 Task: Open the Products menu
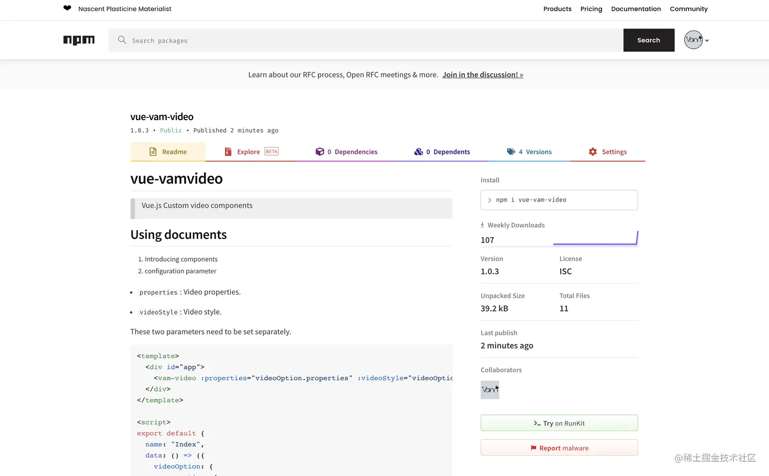(557, 9)
